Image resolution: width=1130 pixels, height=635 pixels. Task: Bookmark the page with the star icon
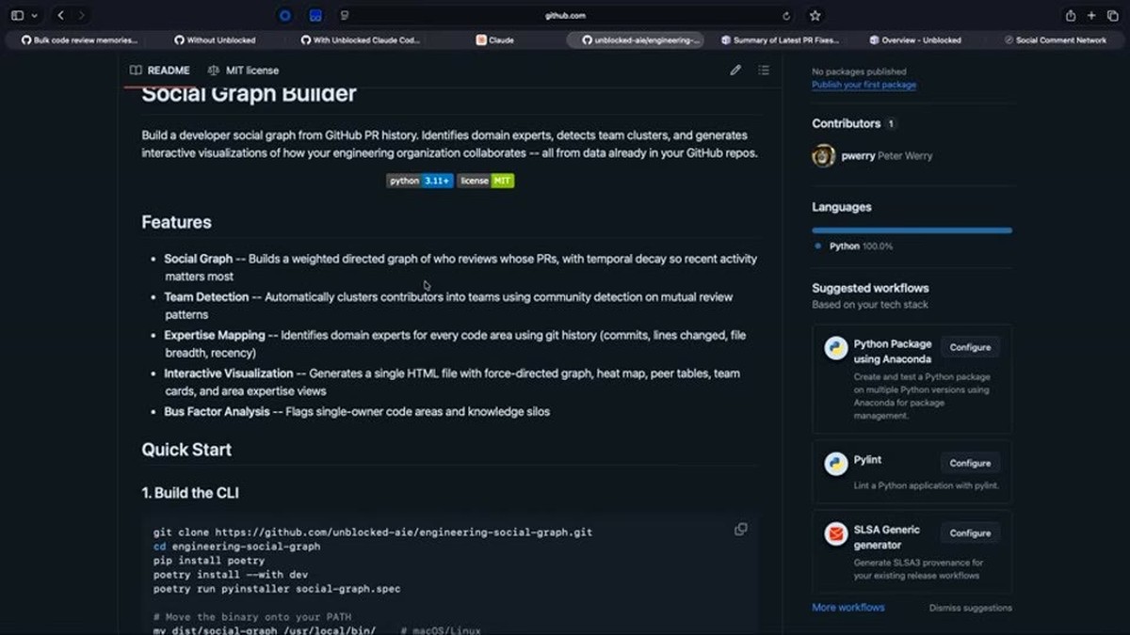(815, 15)
